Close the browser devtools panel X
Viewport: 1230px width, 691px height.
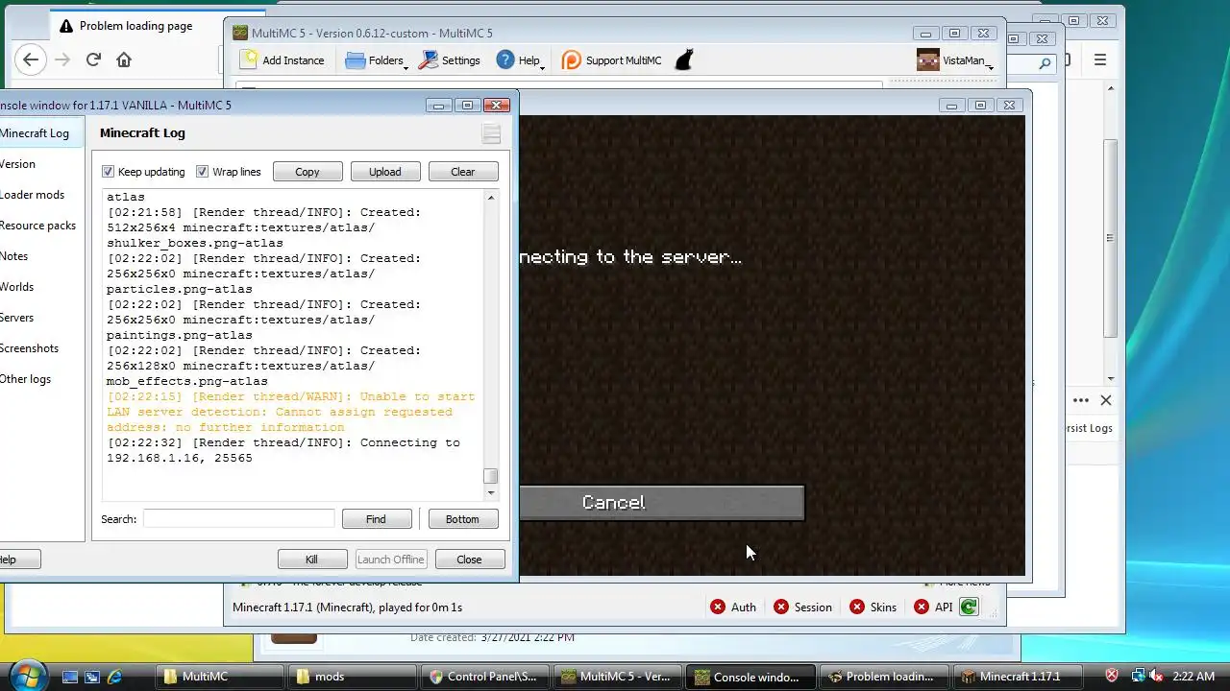pyautogui.click(x=1105, y=400)
